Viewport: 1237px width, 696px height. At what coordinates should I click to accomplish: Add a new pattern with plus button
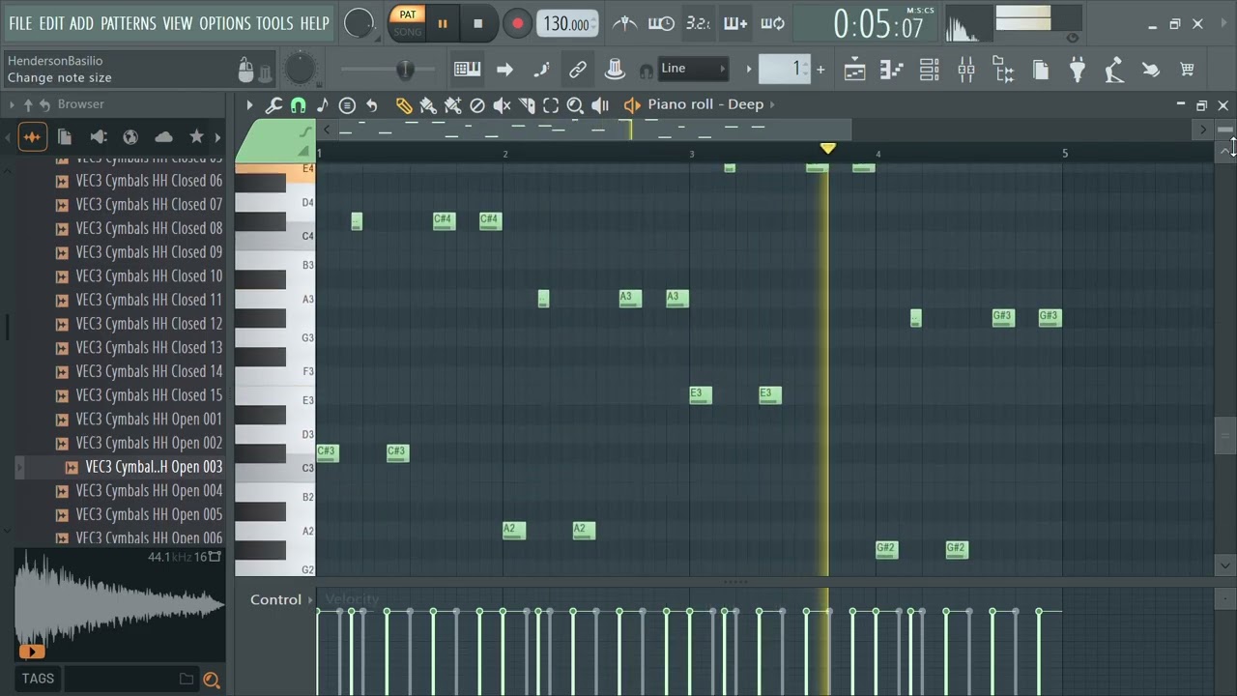coord(820,70)
